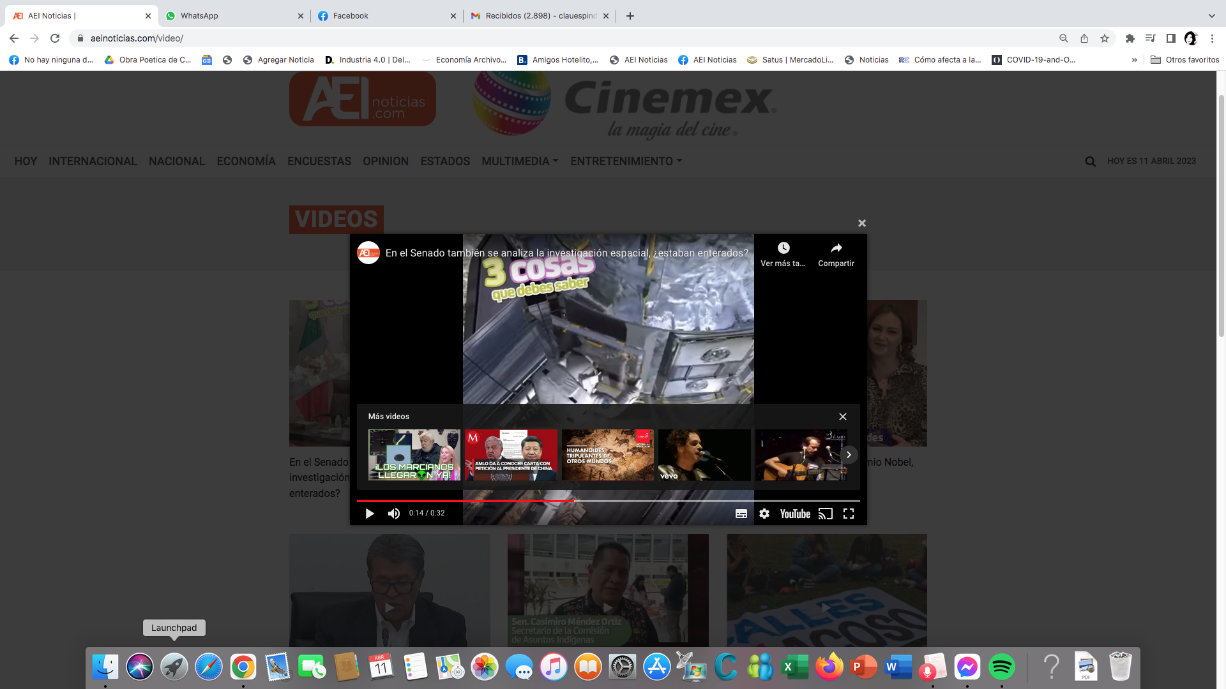This screenshot has height=689, width=1226.
Task: Enter fullscreen on the video player
Action: [x=849, y=514]
